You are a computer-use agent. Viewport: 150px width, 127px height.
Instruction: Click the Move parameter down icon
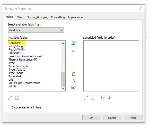pos(109,98)
